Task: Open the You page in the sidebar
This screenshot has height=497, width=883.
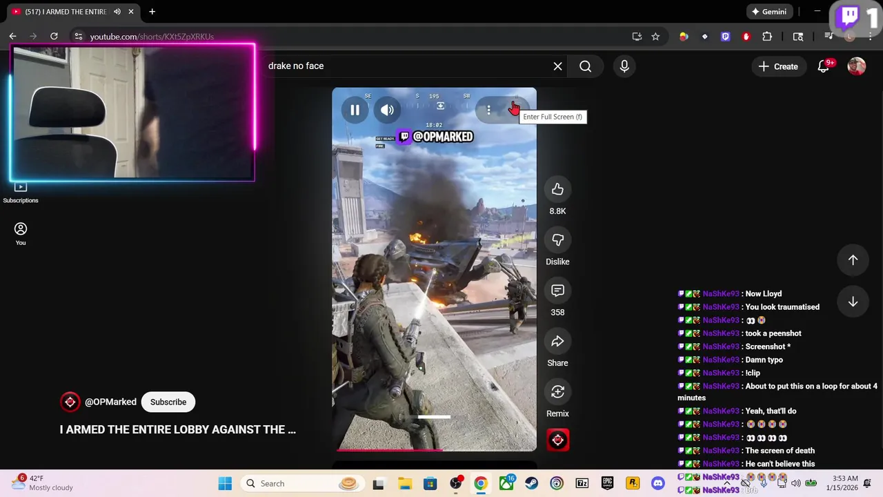Action: (21, 233)
